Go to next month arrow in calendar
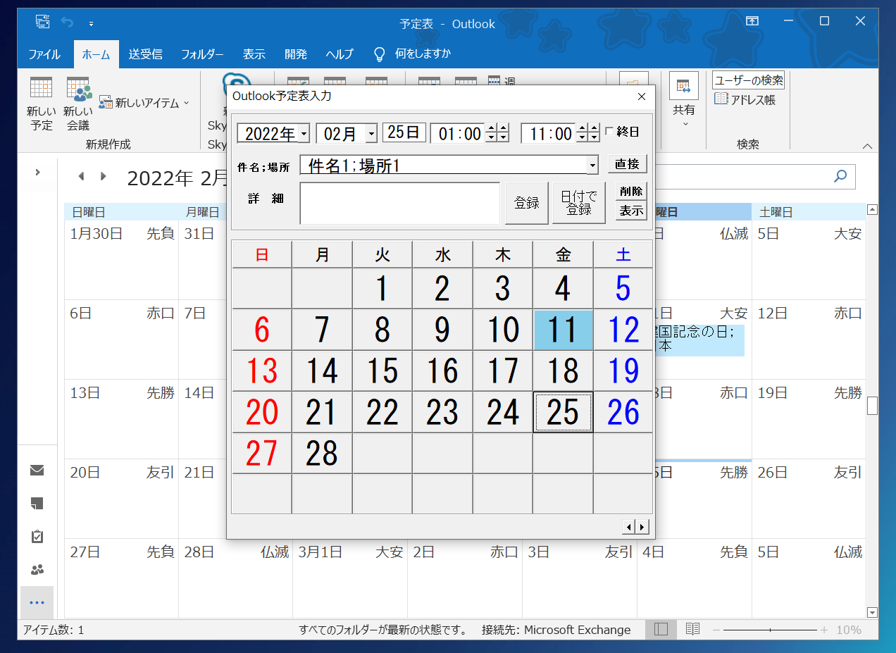 click(104, 176)
